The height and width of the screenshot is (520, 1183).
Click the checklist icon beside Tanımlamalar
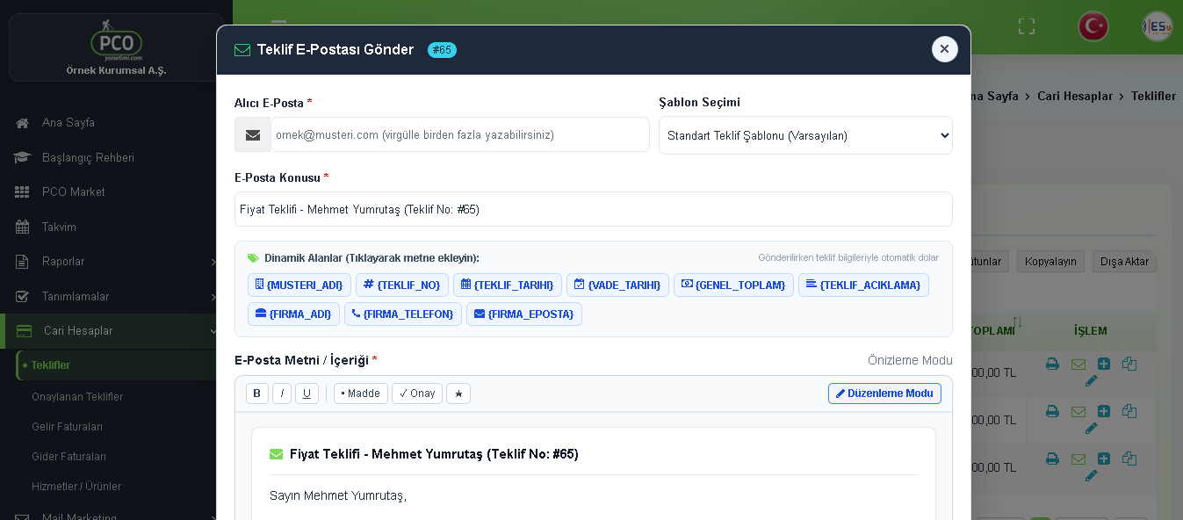23,296
